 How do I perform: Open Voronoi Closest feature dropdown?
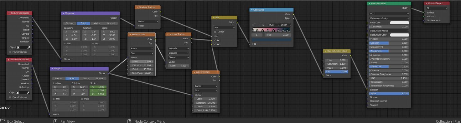(x=179, y=57)
